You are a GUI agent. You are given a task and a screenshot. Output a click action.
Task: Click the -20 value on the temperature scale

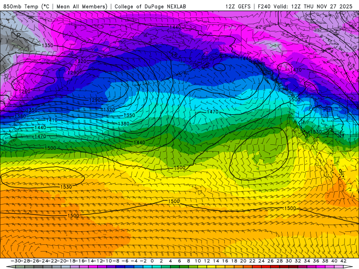[61, 261]
